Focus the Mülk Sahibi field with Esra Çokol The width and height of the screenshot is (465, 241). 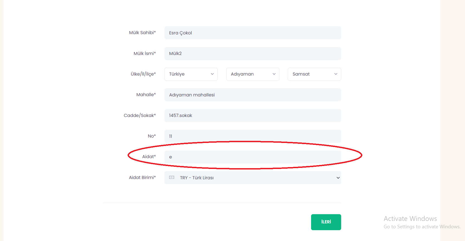click(x=253, y=33)
